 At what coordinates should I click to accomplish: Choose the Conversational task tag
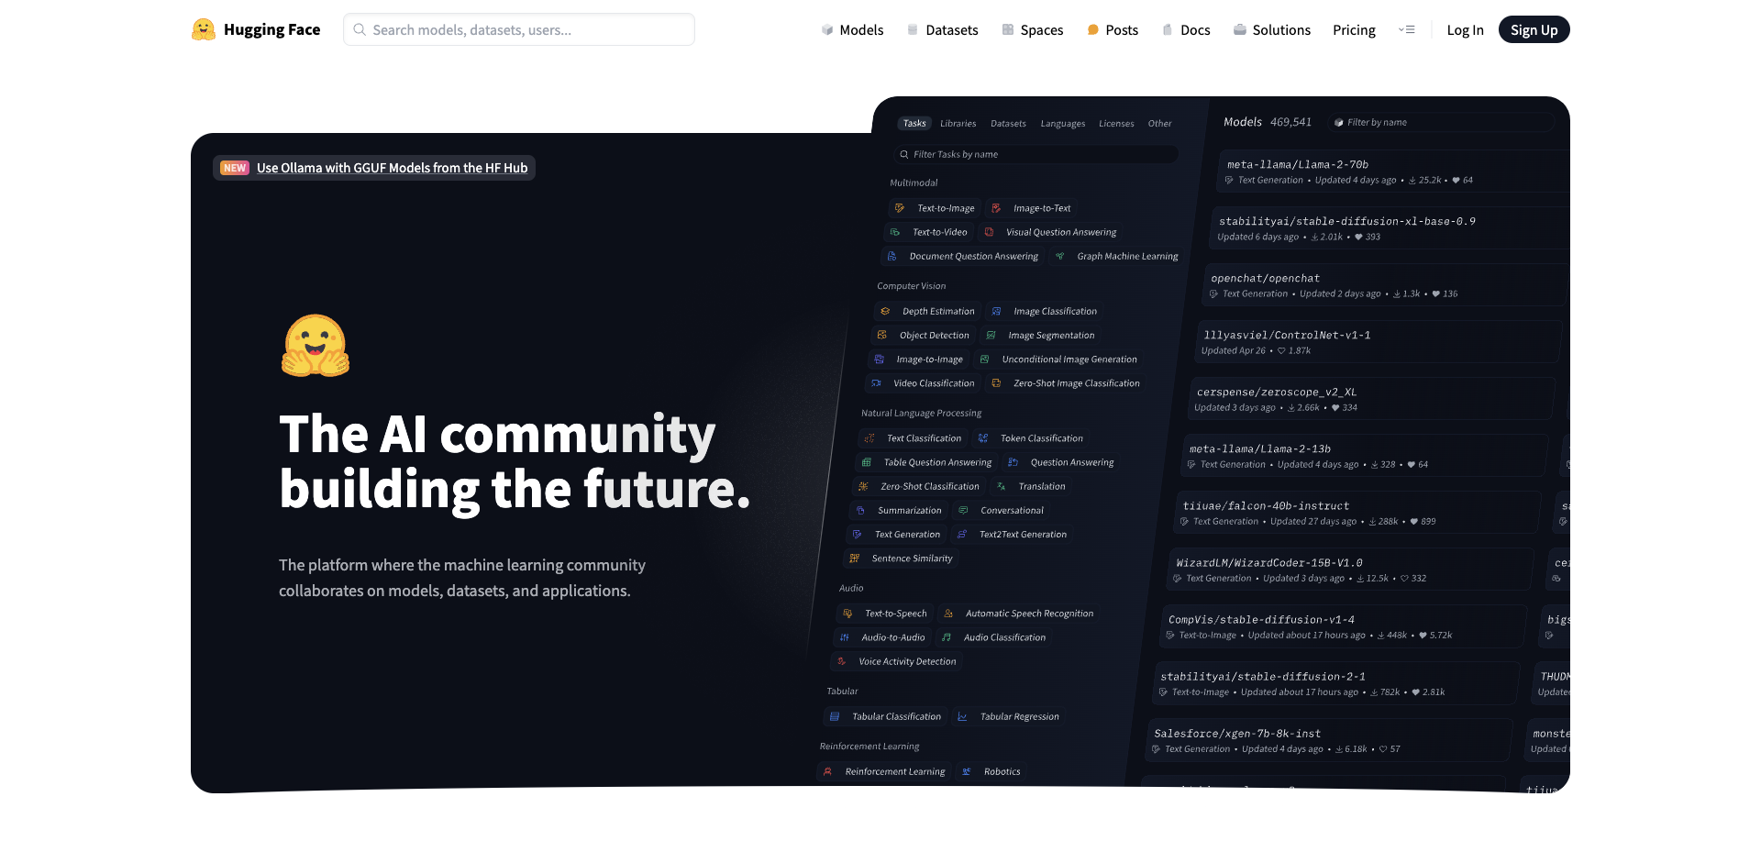(1002, 510)
